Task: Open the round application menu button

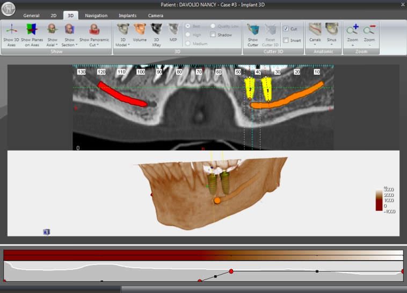Action: 9,9
